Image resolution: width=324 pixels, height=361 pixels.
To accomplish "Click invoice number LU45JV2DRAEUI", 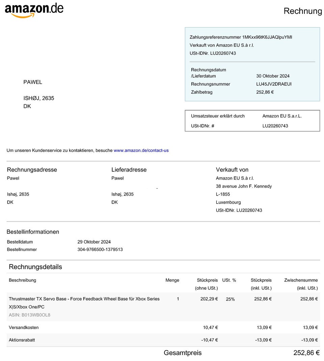I will [274, 84].
